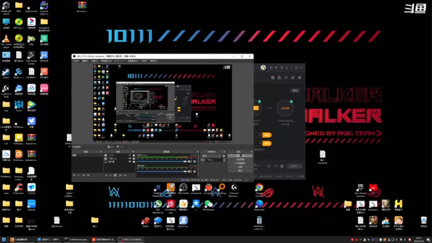
Task: Open second audio track settings gear in mixer
Action: [x=194, y=171]
